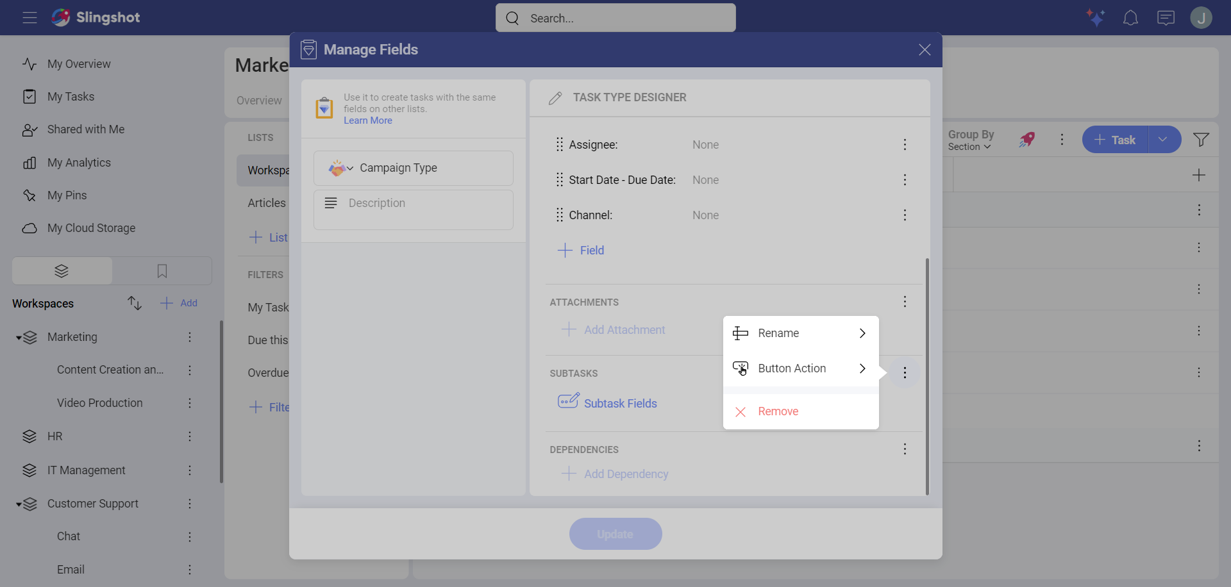Click the add Task button
The image size is (1231, 587).
pos(1115,140)
